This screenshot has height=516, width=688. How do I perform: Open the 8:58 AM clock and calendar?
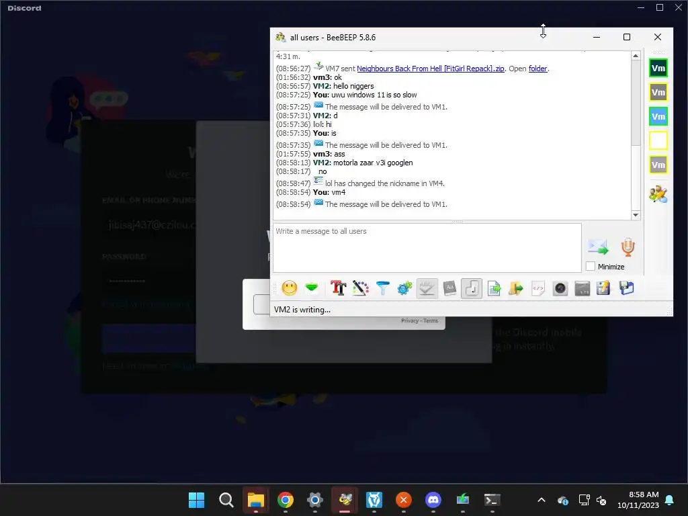pos(638,500)
